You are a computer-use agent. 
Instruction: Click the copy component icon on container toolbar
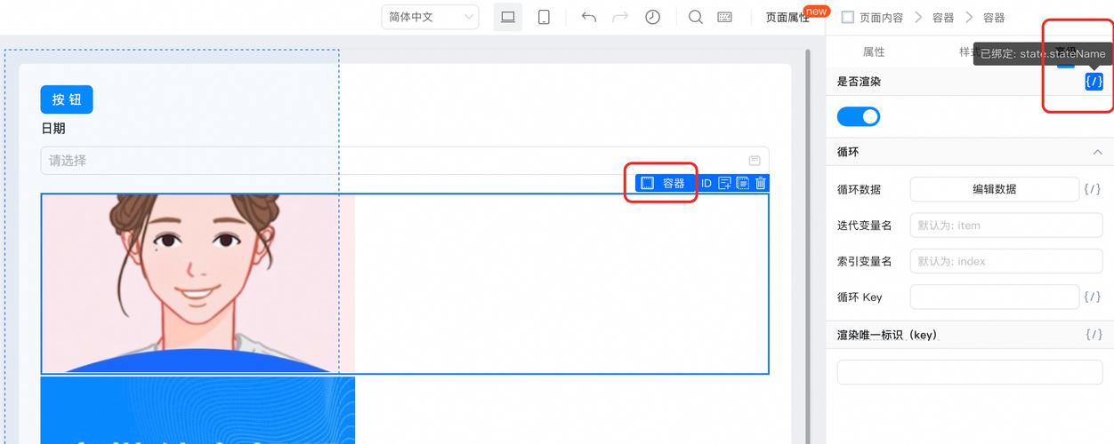(x=743, y=183)
